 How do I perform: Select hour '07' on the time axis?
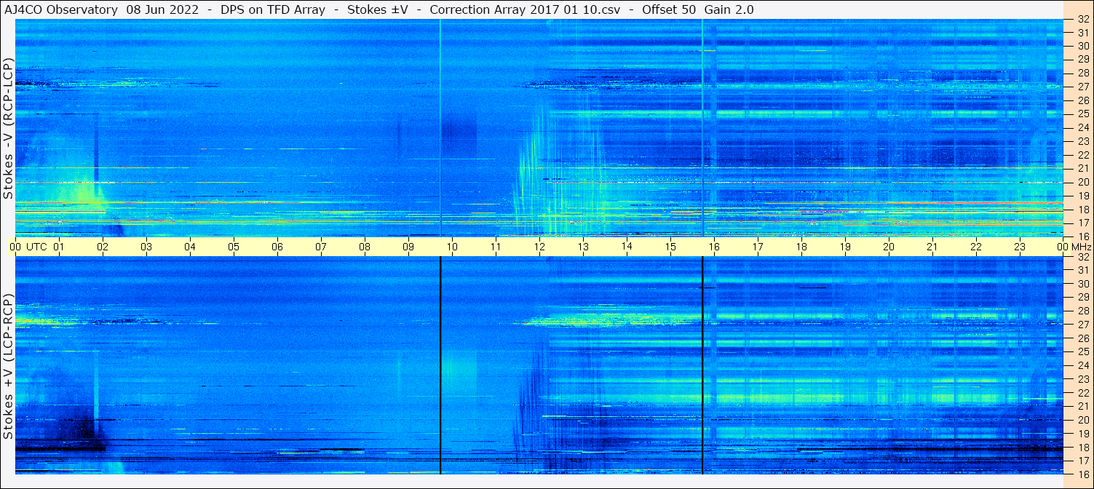coord(321,247)
